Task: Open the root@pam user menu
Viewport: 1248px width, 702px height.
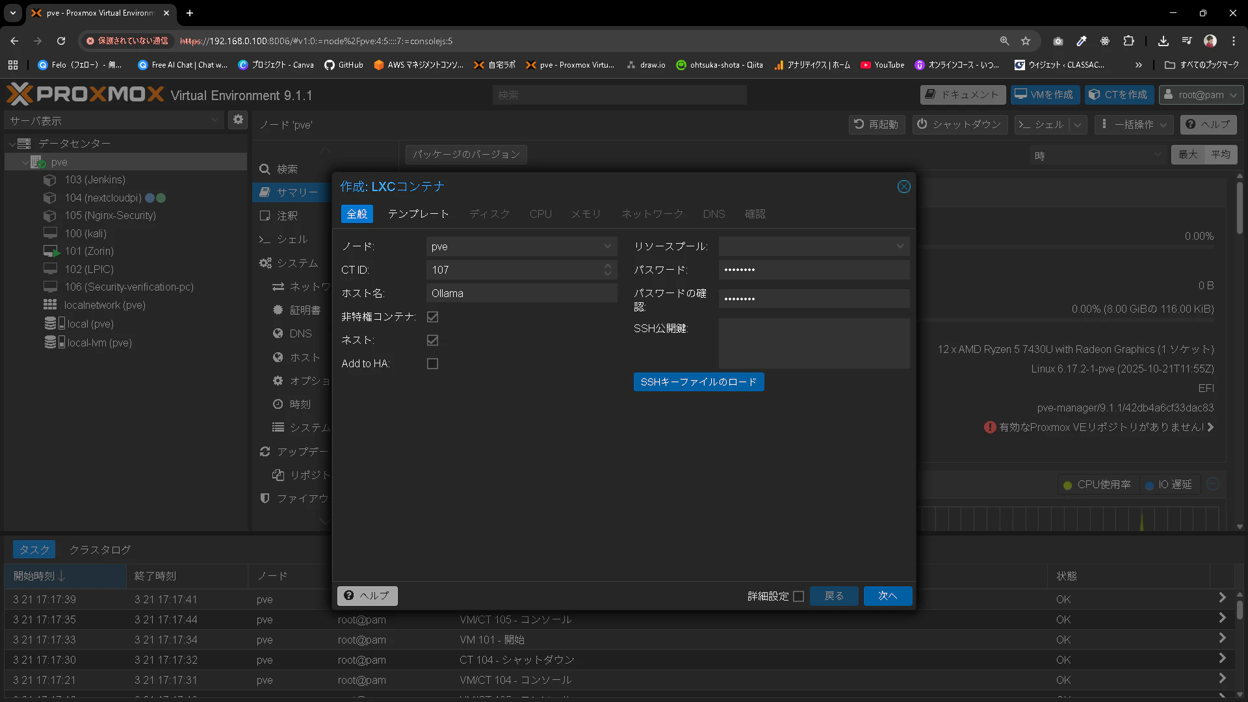Action: point(1201,95)
